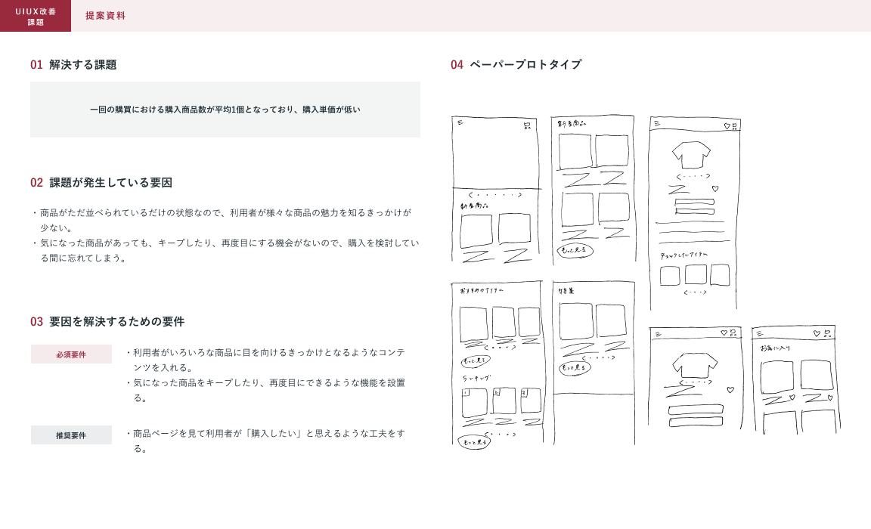
Task: Click the cart icon in the お気に入り sketch
Action: click(828, 333)
